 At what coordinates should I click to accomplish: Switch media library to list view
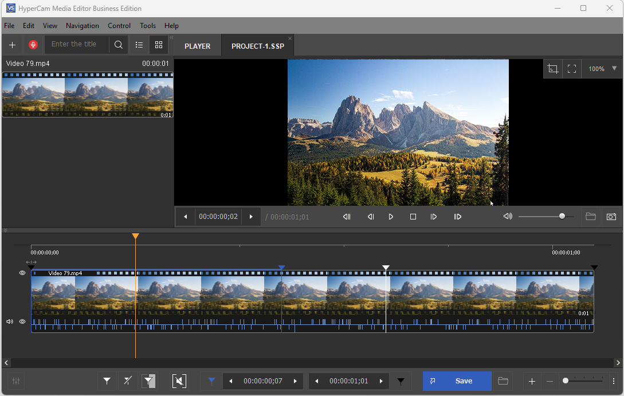(x=139, y=45)
